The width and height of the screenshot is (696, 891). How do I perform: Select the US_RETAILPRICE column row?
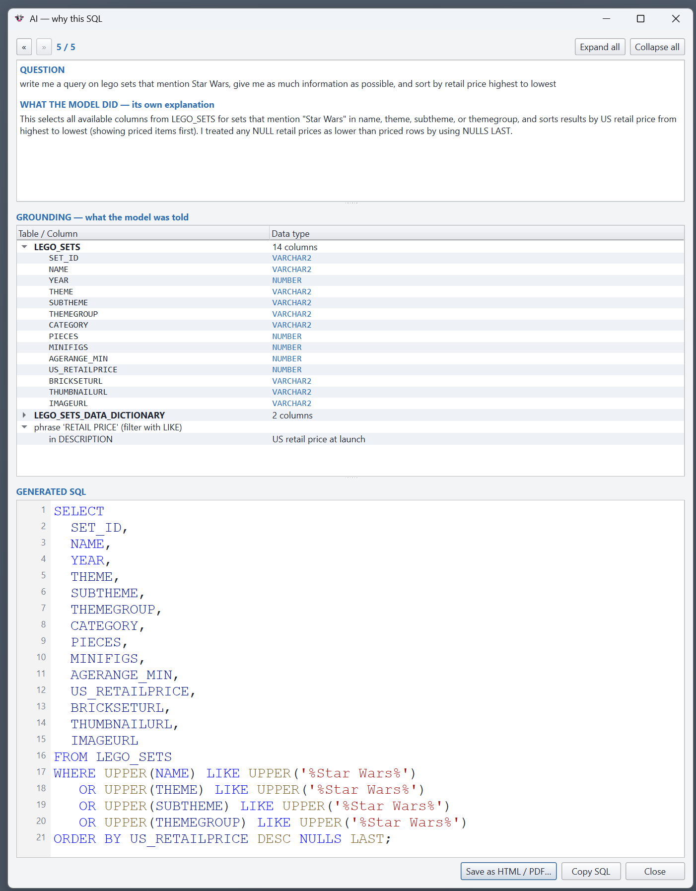click(350, 370)
